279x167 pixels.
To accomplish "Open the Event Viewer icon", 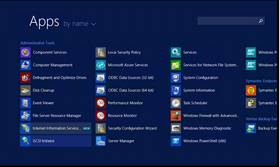I will pyautogui.click(x=26, y=103).
